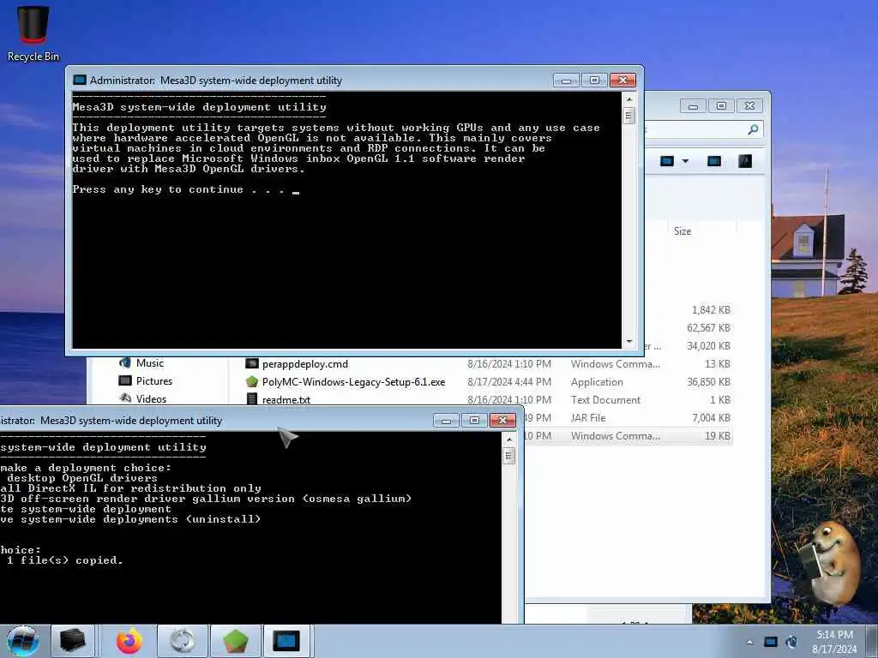878x658 pixels.
Task: Click the '36,850 KB' size cell
Action: (708, 382)
